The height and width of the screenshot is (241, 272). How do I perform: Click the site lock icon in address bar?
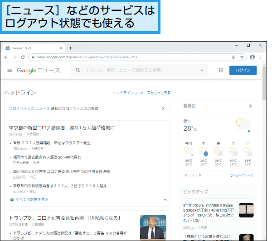coord(33,57)
